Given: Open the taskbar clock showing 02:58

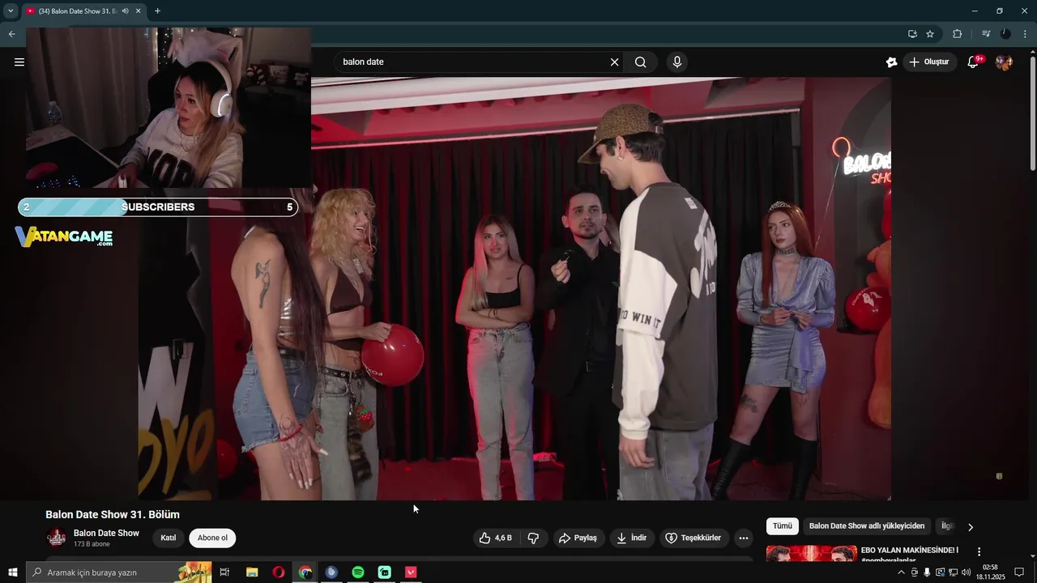Looking at the screenshot, I should coord(990,572).
